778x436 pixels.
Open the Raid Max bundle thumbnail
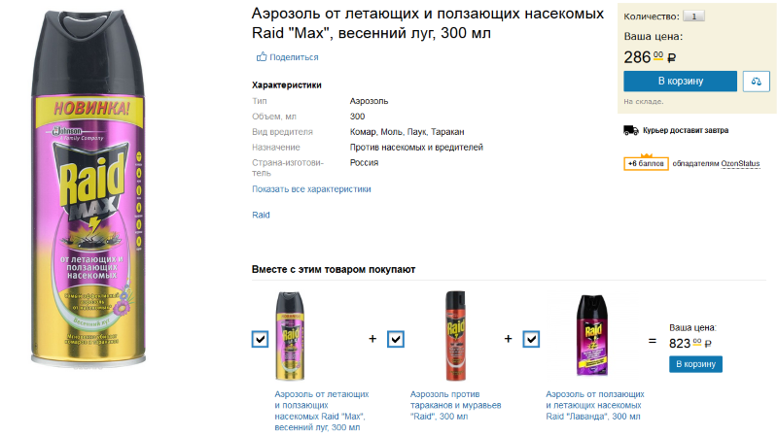point(296,336)
